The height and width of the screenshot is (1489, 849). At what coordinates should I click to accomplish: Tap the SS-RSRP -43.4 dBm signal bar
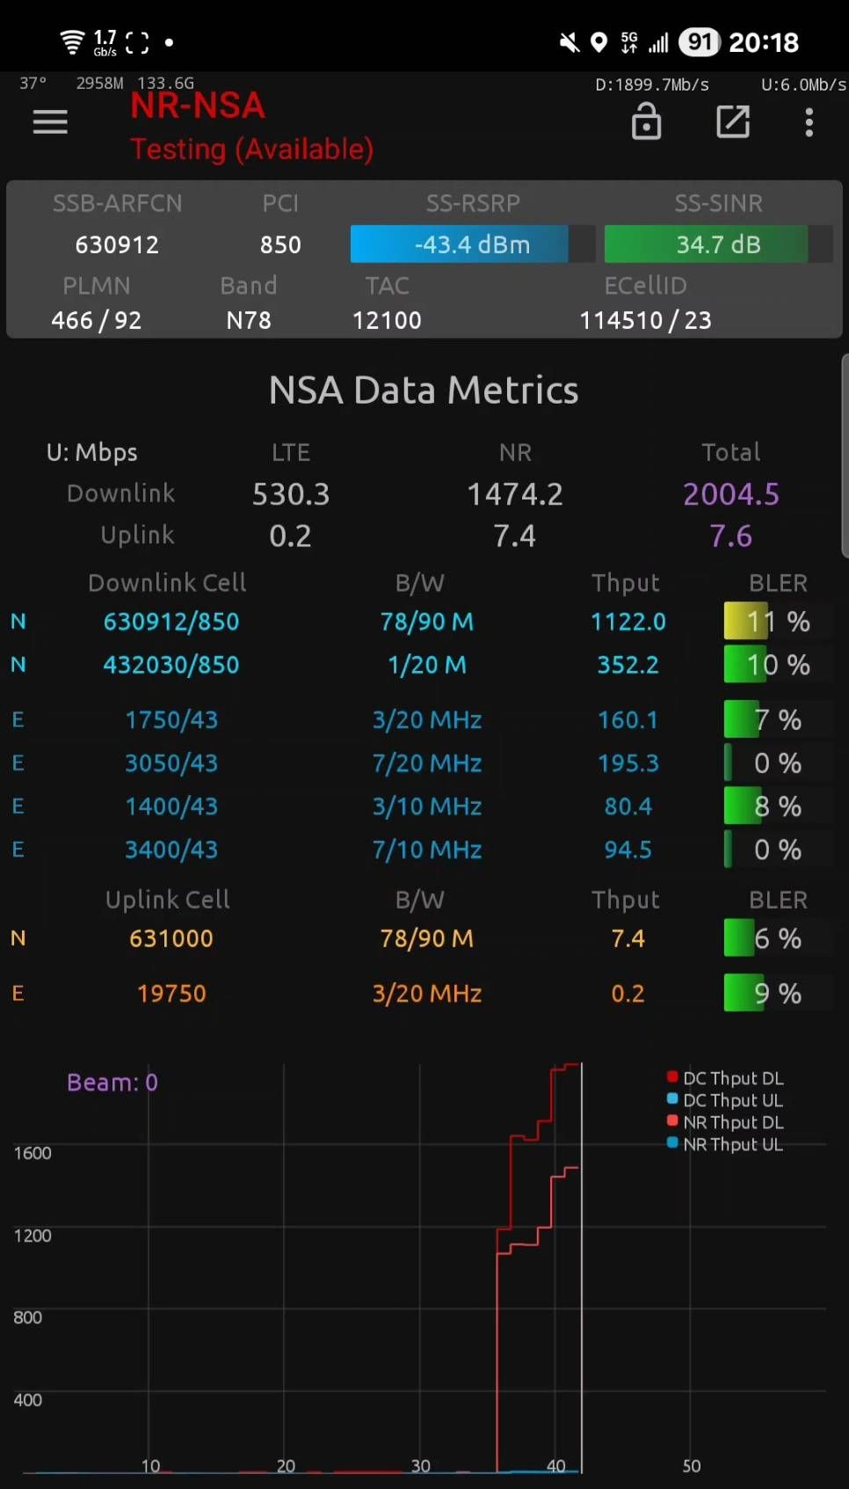point(473,245)
